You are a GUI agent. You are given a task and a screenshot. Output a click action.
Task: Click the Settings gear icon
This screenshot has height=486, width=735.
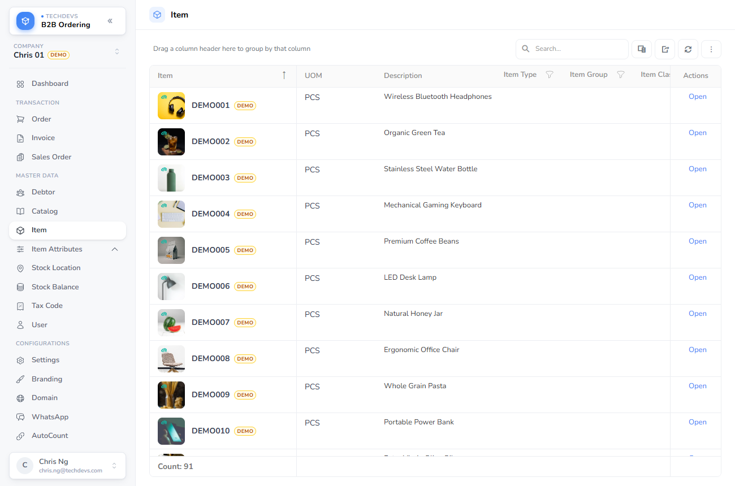point(20,360)
